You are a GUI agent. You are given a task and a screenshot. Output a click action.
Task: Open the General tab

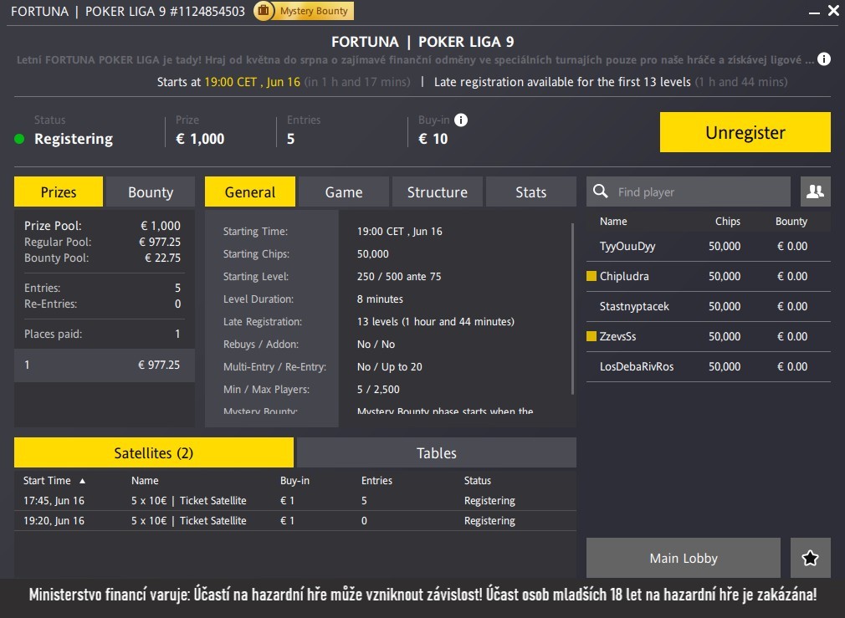coord(250,192)
